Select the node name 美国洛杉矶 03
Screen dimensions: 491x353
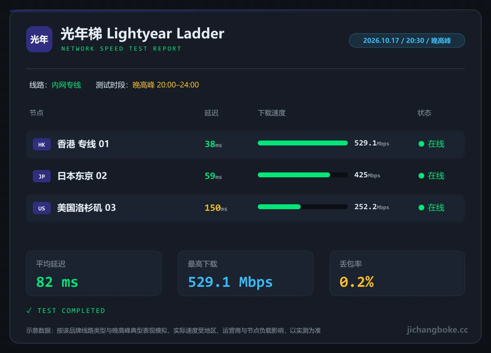[87, 208]
